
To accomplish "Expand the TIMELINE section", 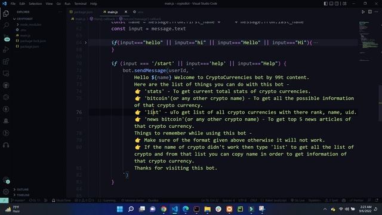I will coord(21,195).
